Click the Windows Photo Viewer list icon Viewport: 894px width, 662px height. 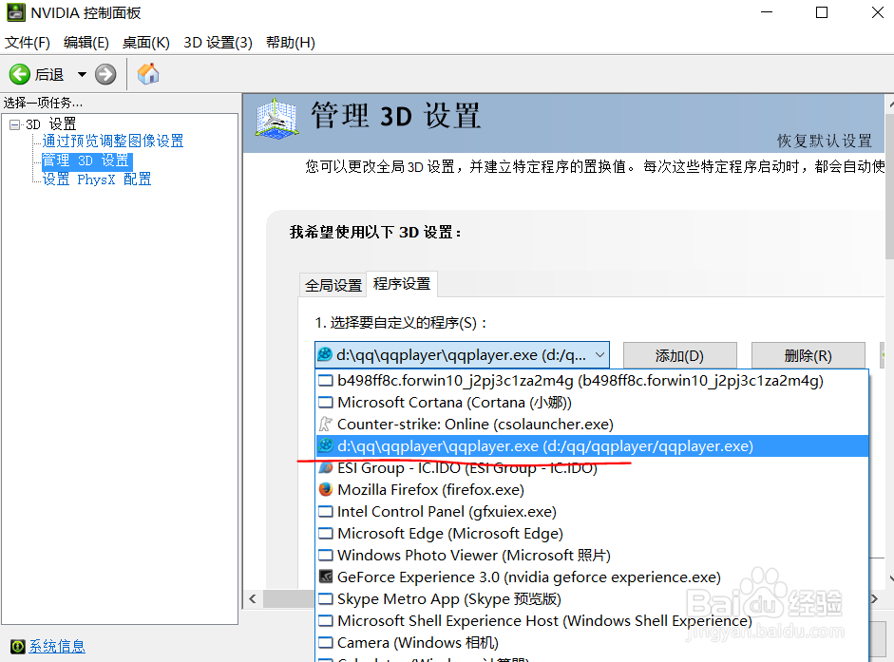coord(326,555)
